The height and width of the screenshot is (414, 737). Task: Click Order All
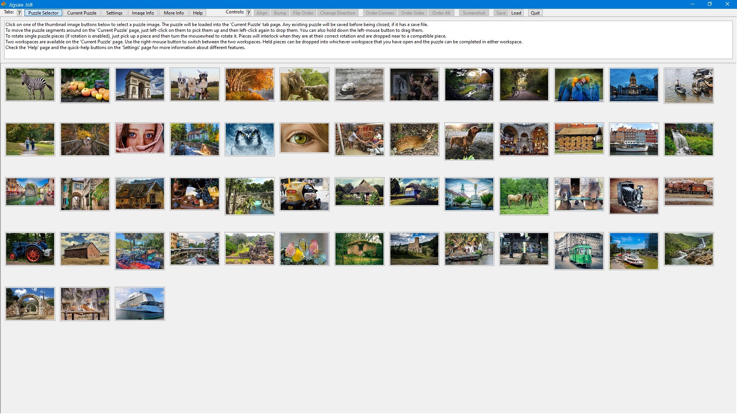[441, 13]
